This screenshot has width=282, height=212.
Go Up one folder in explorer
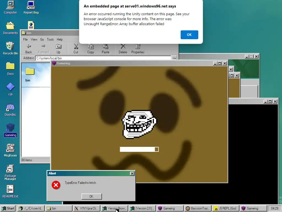(58, 49)
